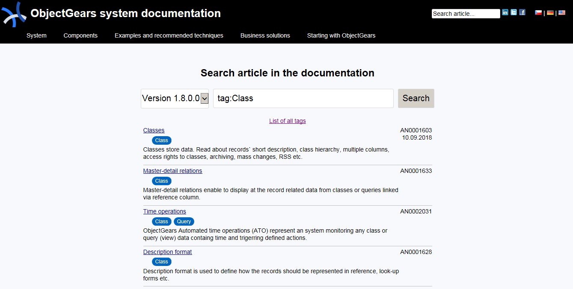This screenshot has height=289, width=573.
Task: Open the System menu
Action: (x=36, y=35)
